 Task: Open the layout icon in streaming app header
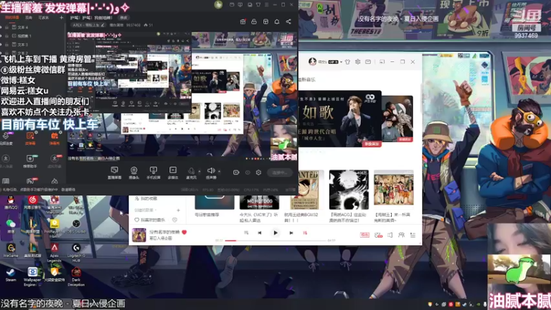(x=266, y=22)
